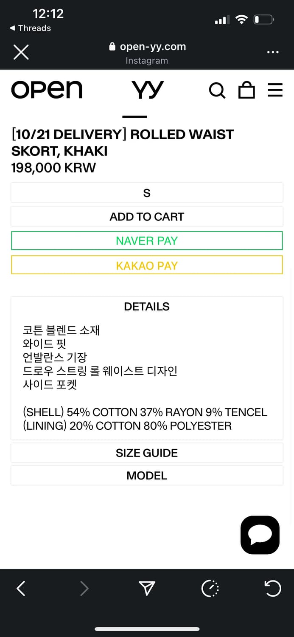294x637 pixels.
Task: Tap the dashed circle browser icon
Action: click(x=210, y=589)
